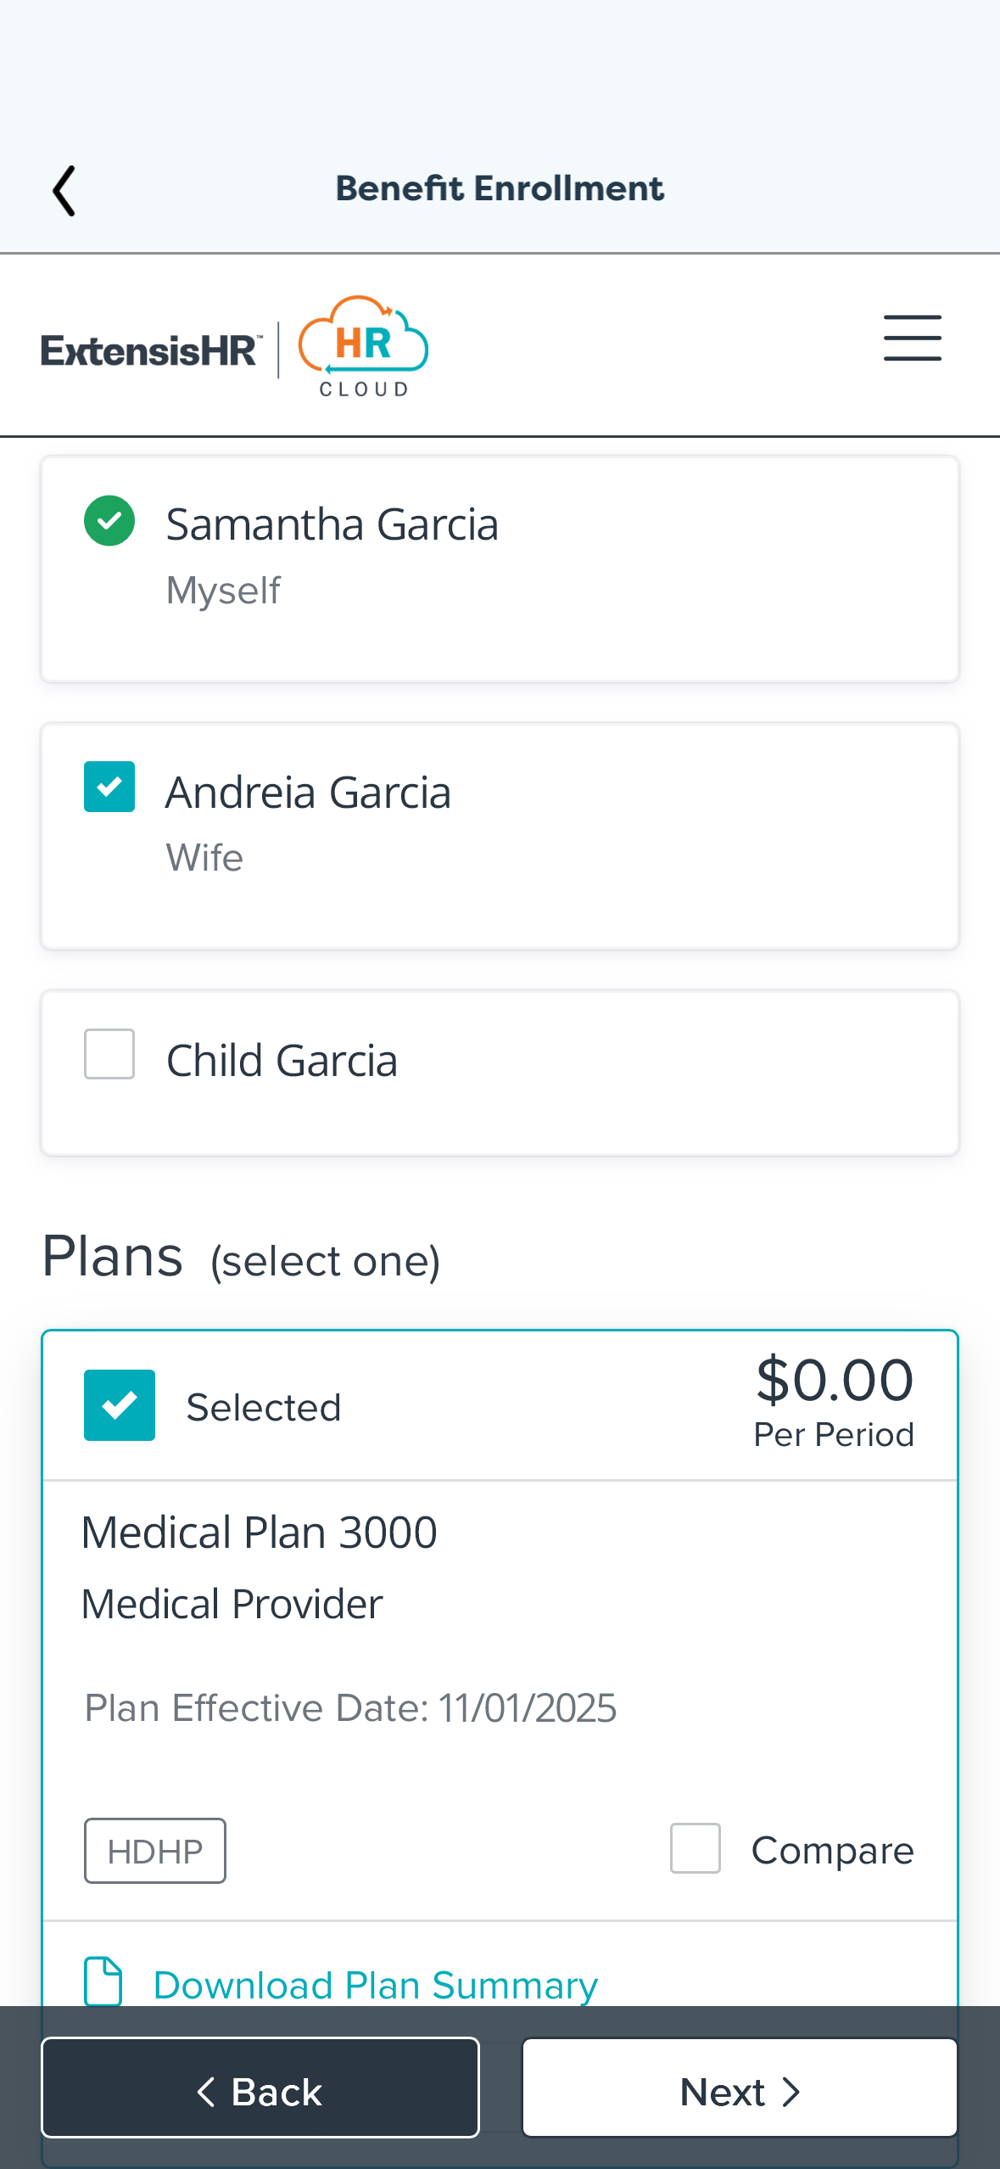Tap the back chevron in header
The image size is (1000, 2169).
(64, 190)
